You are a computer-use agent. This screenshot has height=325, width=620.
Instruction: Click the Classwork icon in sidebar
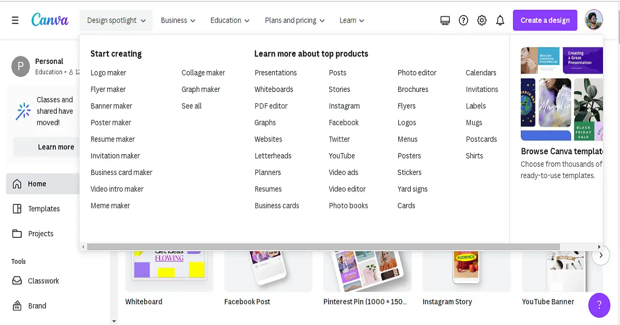(x=17, y=281)
